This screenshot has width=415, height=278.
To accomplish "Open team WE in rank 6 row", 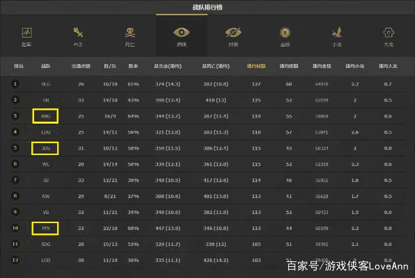I will 46,165.
